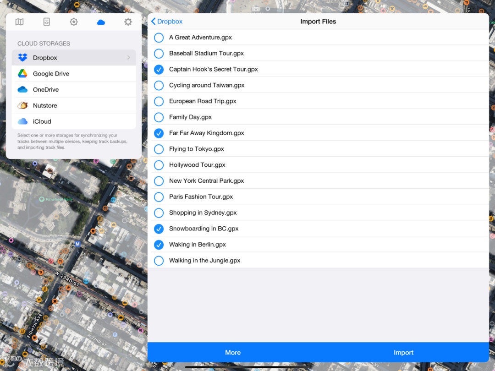Open the map tab icon

tap(20, 22)
